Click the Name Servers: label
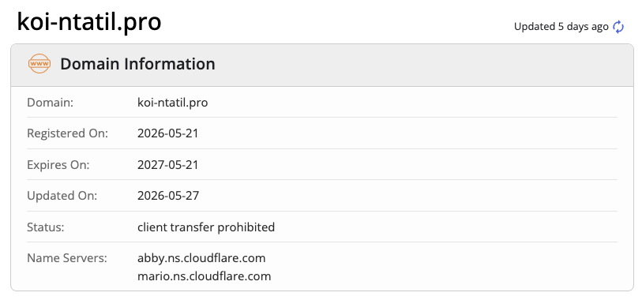 (x=67, y=258)
